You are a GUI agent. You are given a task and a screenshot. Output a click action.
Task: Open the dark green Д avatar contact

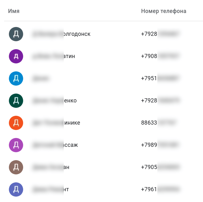point(16,101)
